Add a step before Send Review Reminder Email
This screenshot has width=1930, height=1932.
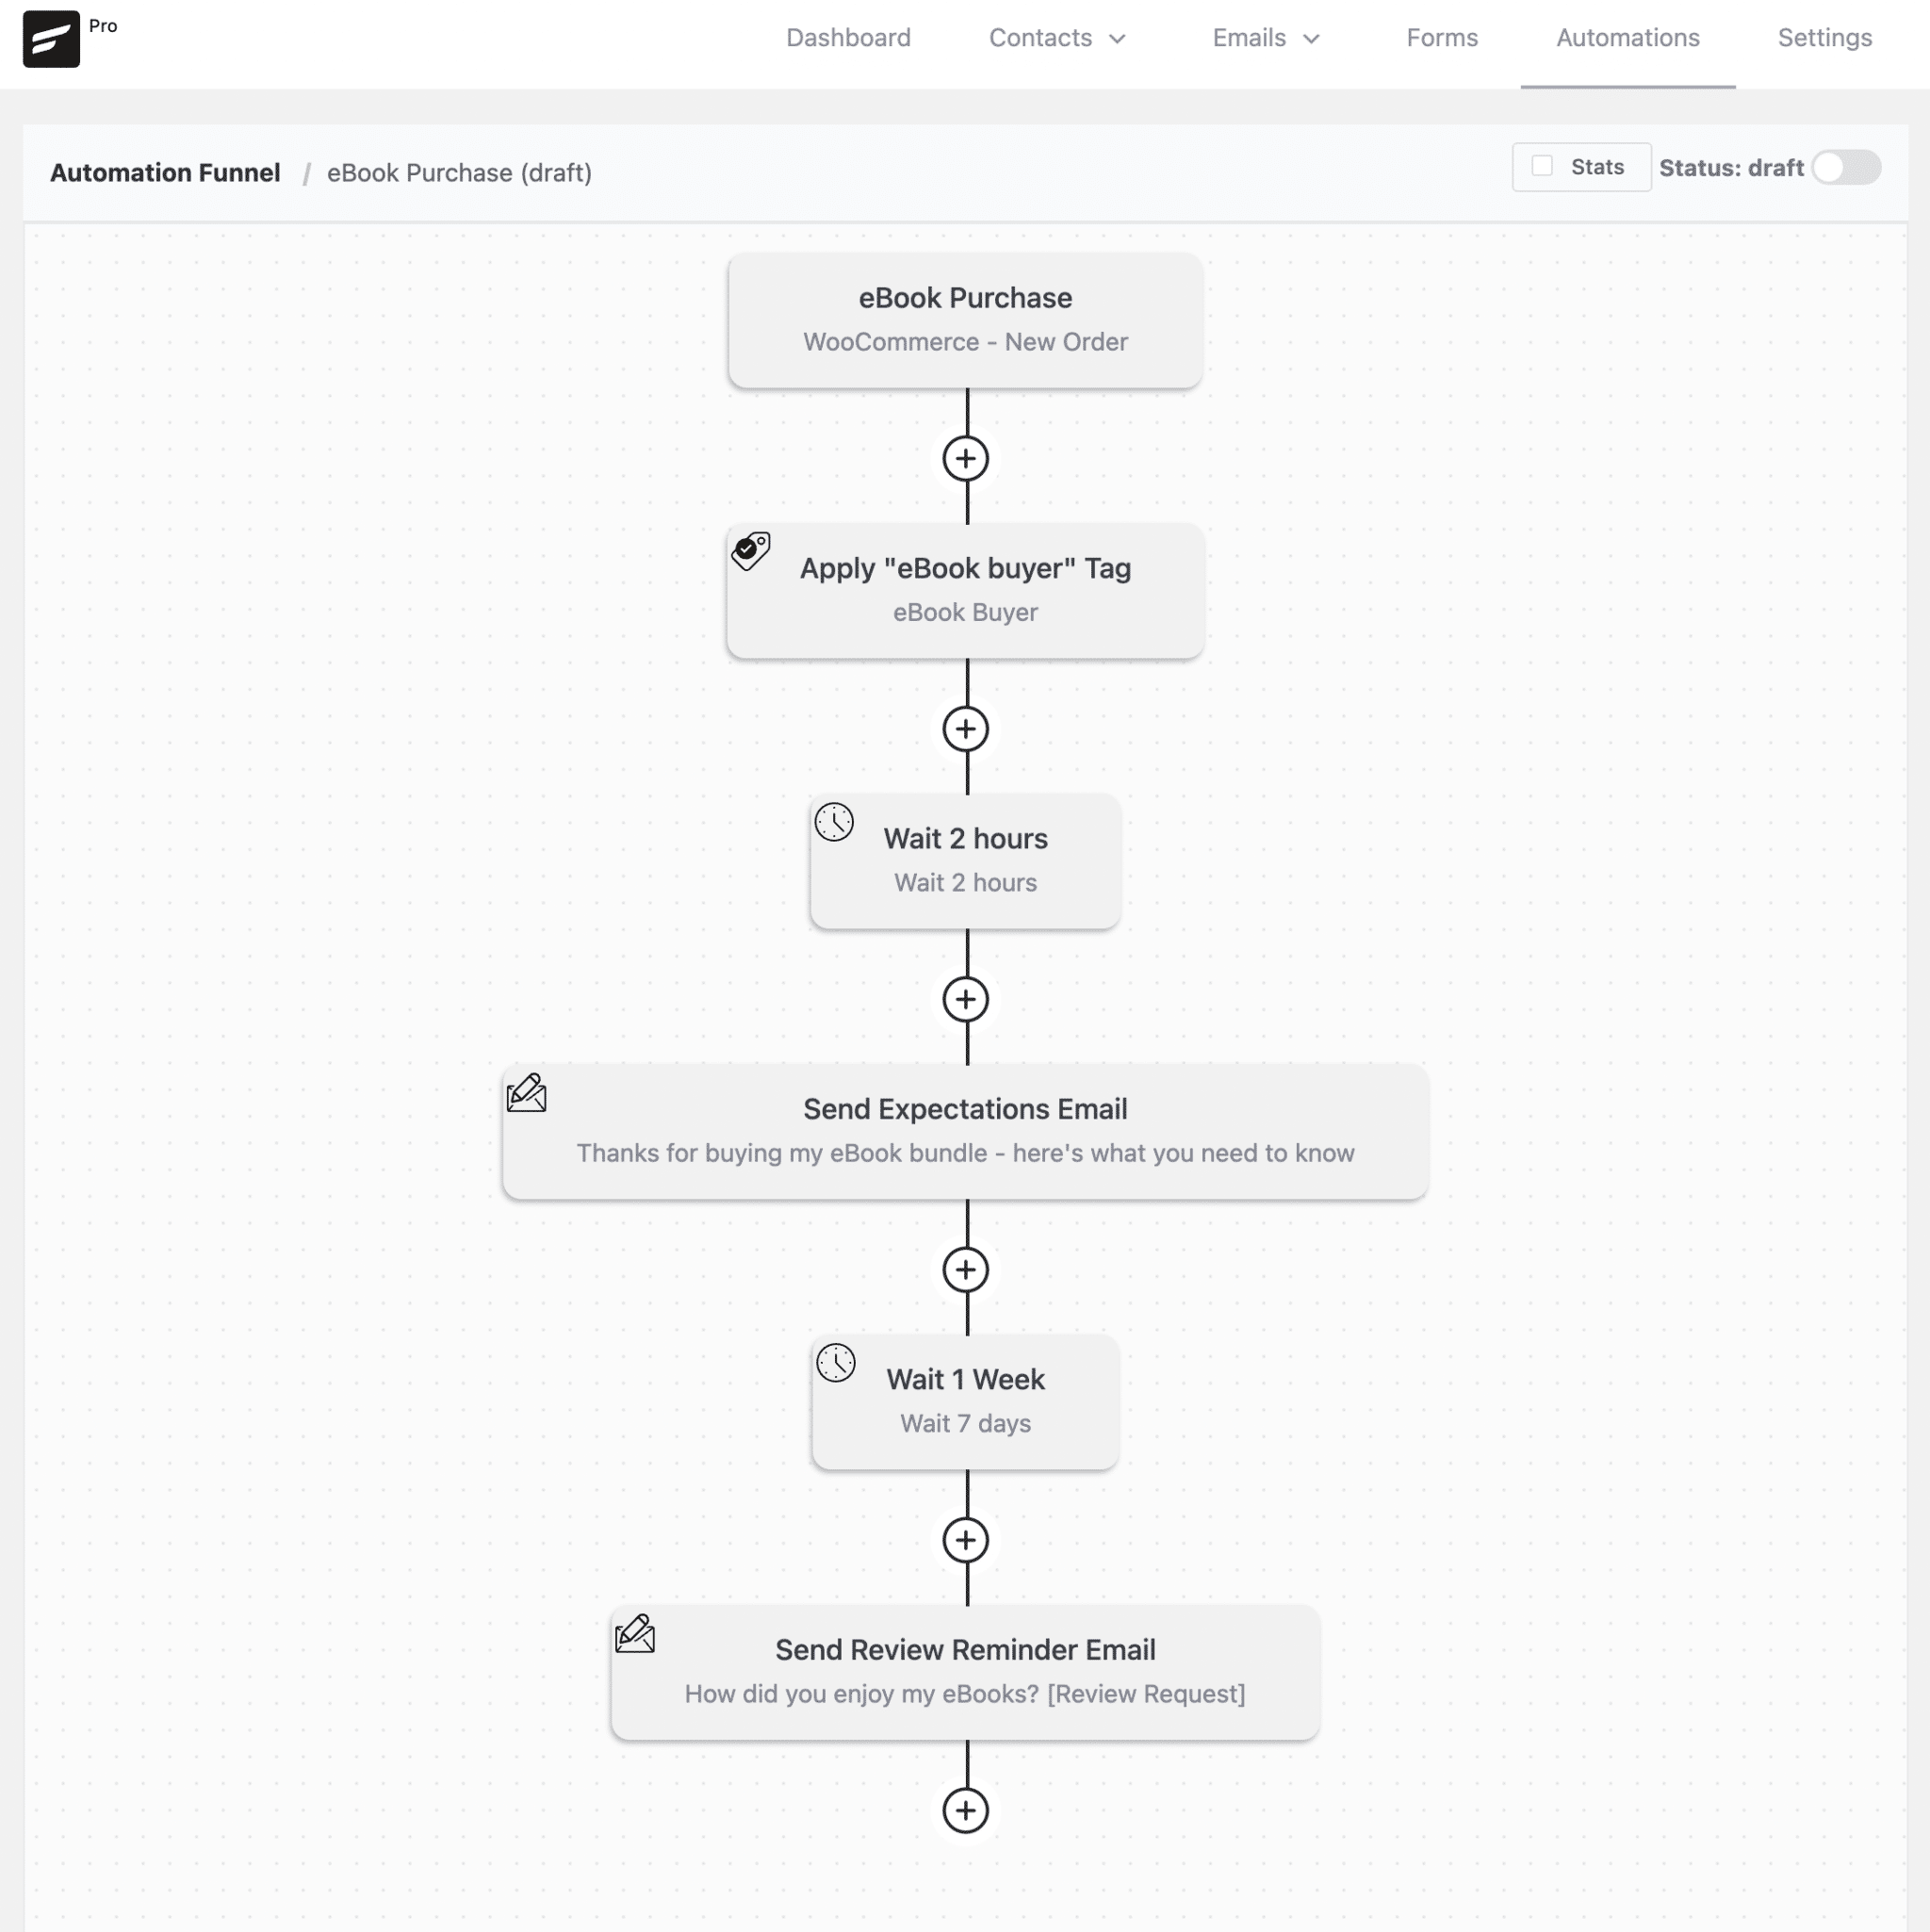click(x=965, y=1540)
